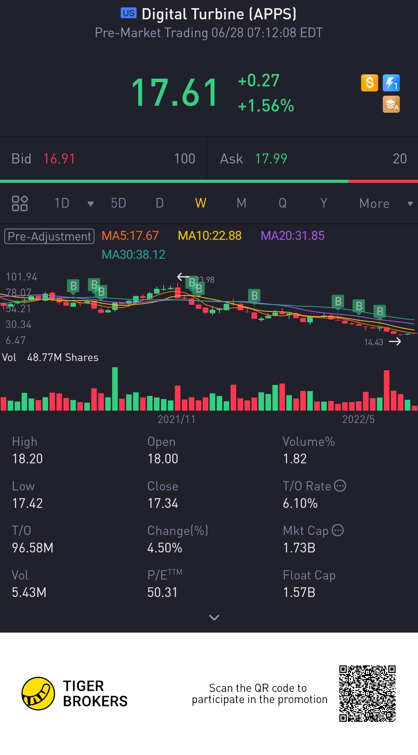Tap the MA10:22.88 indicator label
Viewport: 418px width, 755px height.
(x=209, y=236)
